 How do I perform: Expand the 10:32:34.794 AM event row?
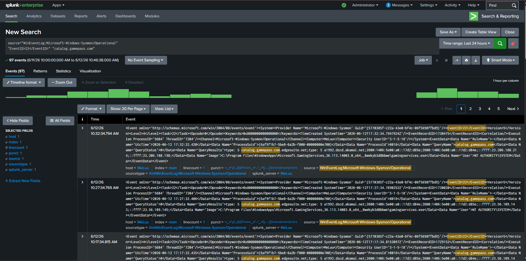click(x=82, y=128)
